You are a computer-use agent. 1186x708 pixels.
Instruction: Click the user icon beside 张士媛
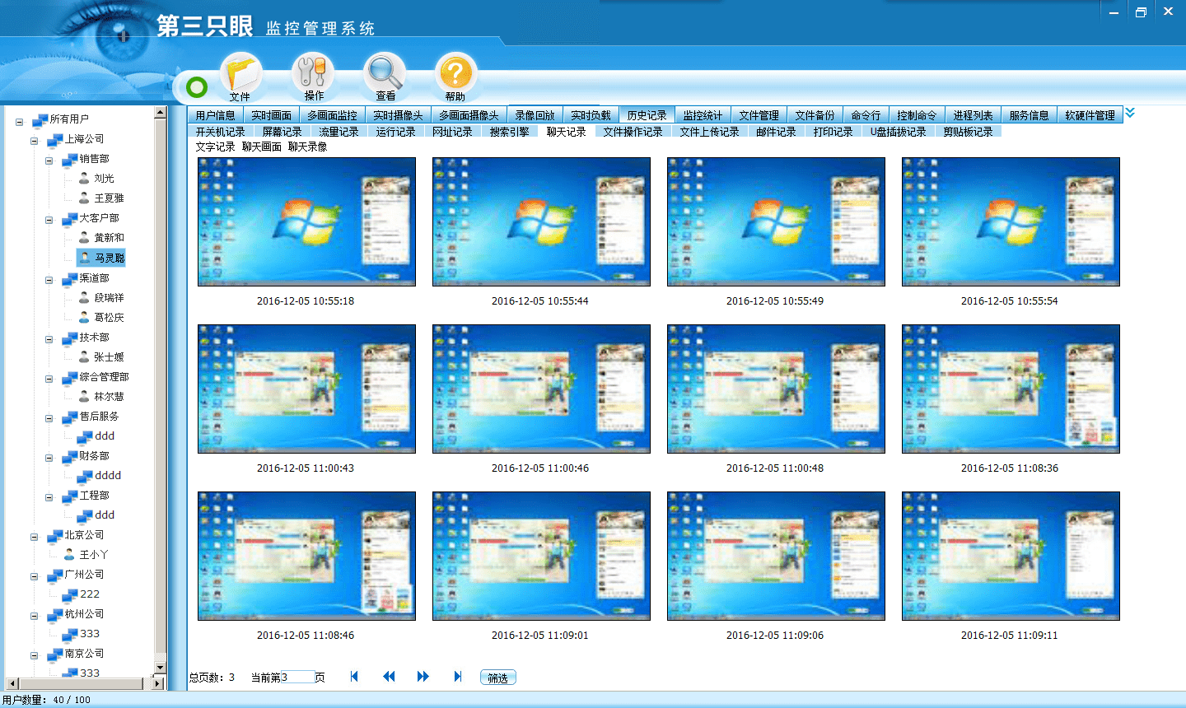[x=84, y=356]
